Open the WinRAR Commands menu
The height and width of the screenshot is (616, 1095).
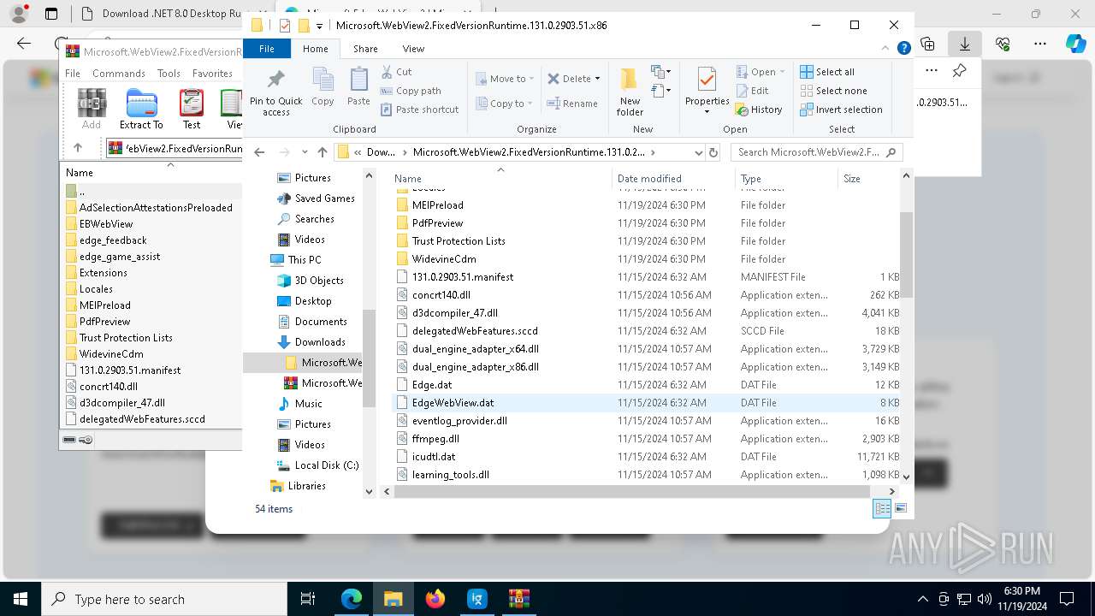(119, 74)
